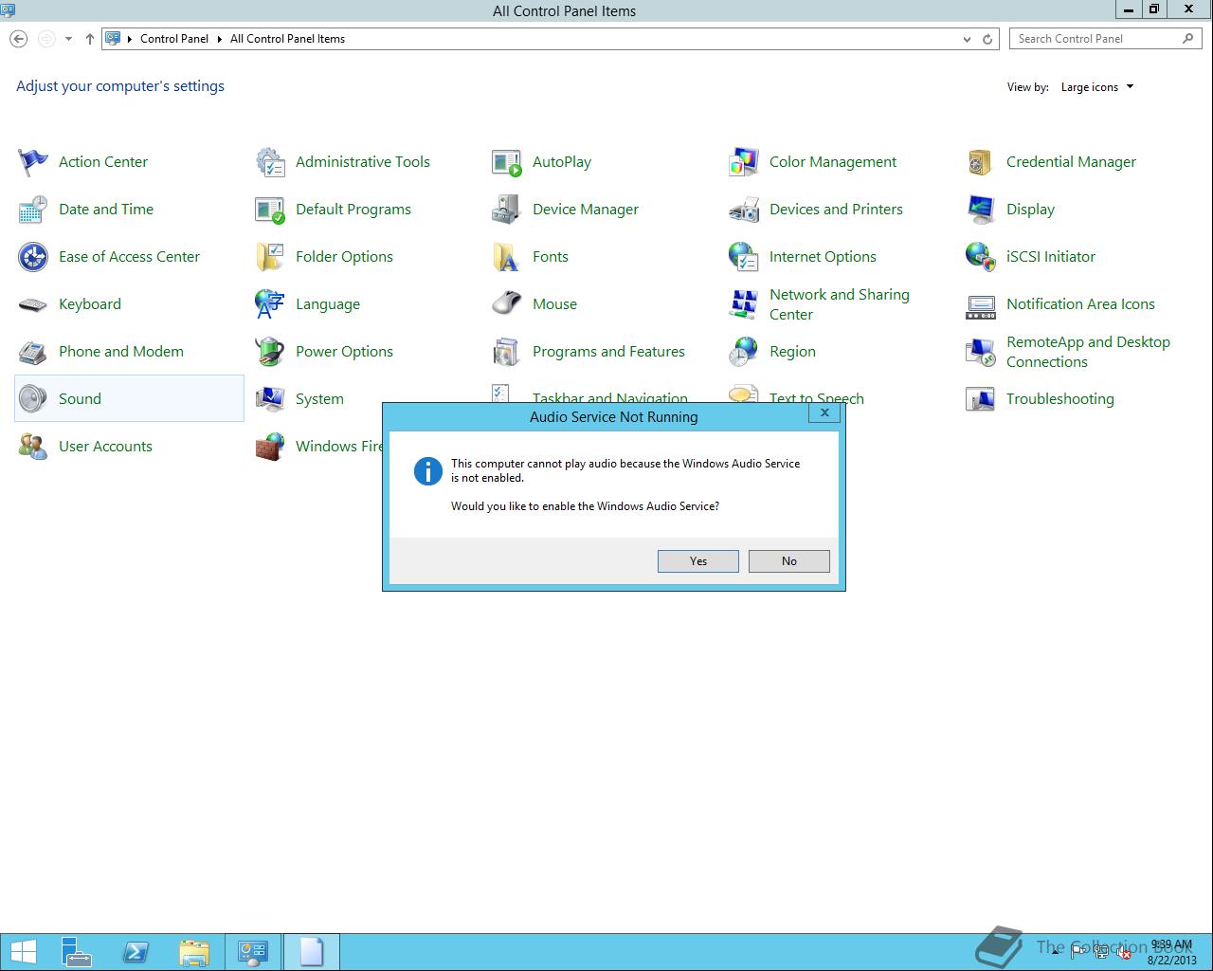The height and width of the screenshot is (971, 1213).
Task: Open the Start button on taskbar
Action: click(x=22, y=952)
